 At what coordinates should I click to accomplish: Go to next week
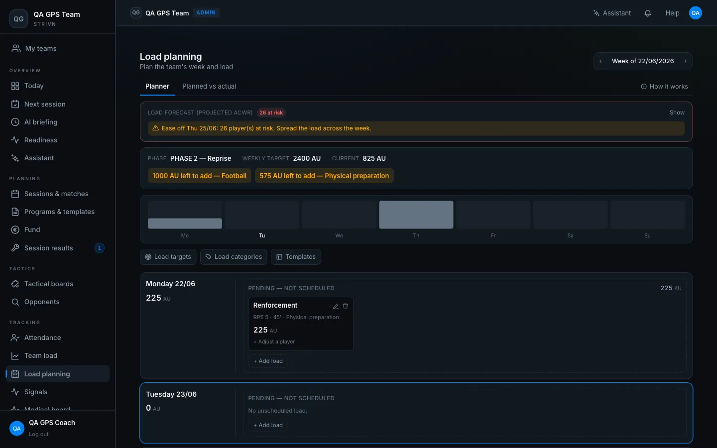(685, 61)
